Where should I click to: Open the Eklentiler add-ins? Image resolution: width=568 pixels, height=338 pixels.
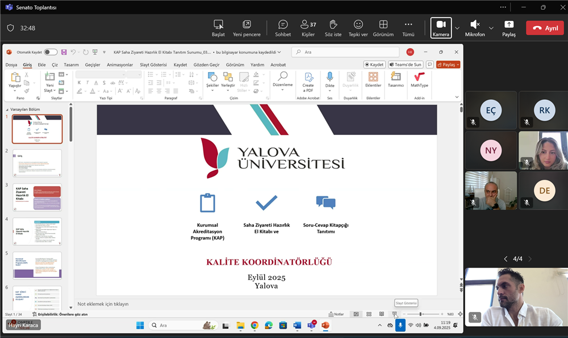coord(373,80)
